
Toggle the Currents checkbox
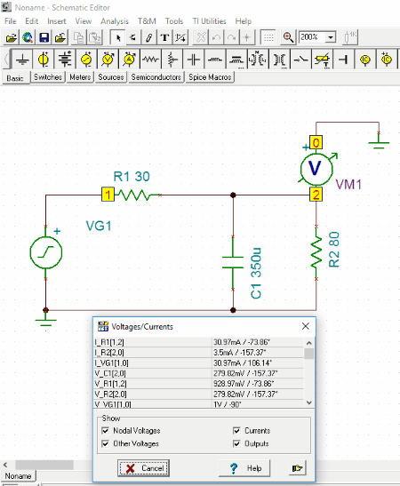[x=236, y=431]
